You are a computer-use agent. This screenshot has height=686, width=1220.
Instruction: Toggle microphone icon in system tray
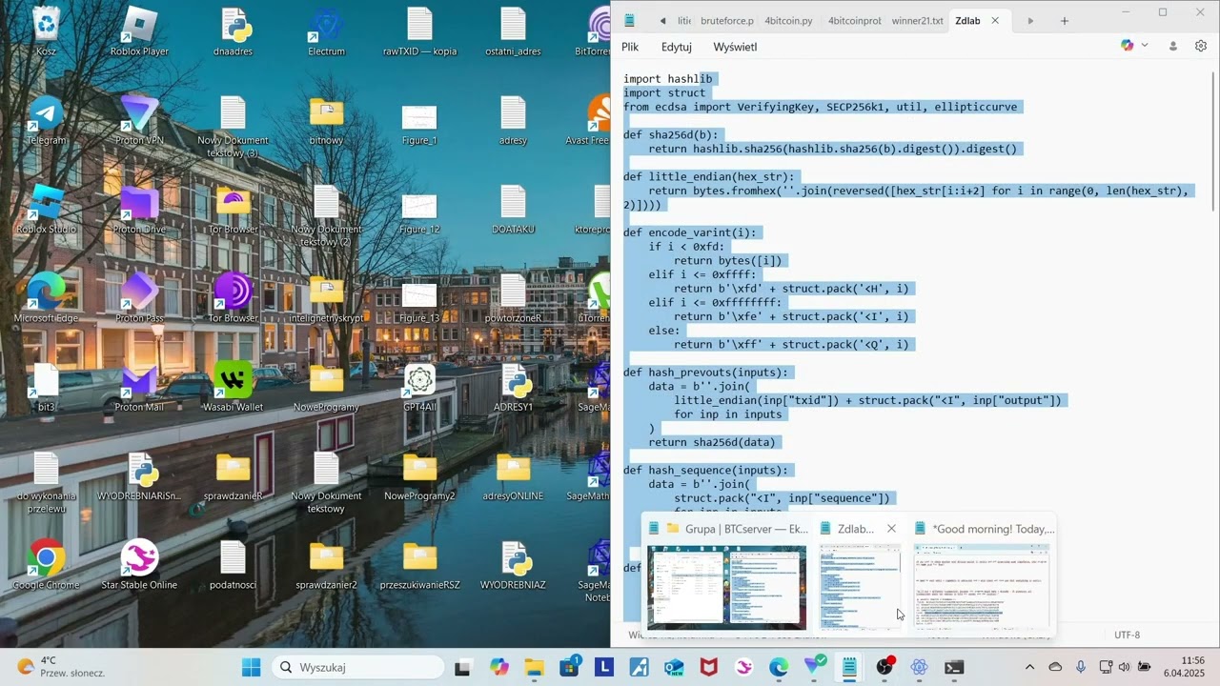1081,667
